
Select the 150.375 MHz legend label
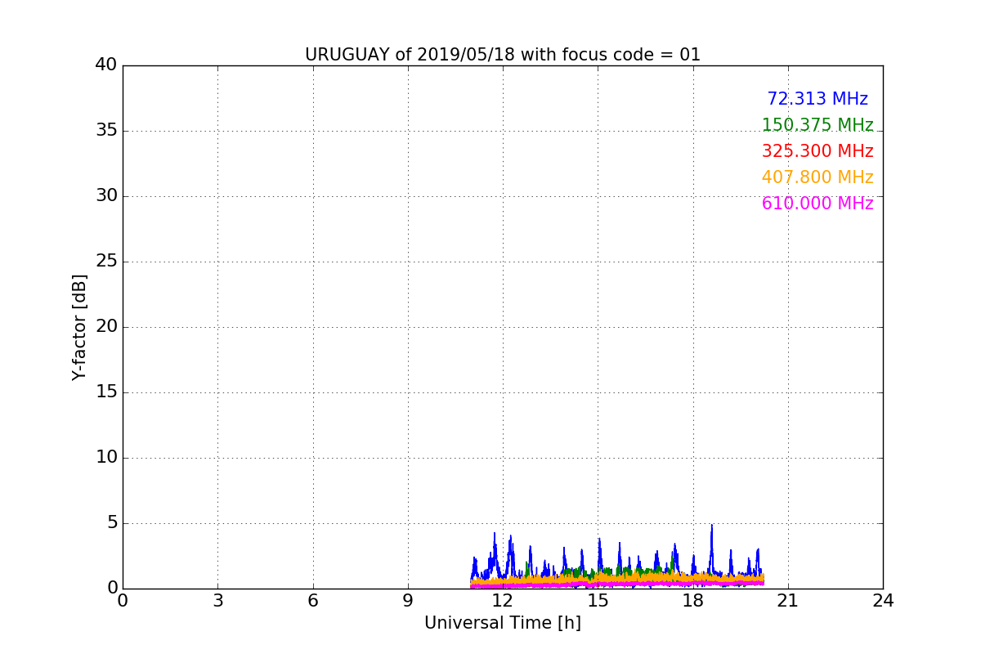click(817, 125)
